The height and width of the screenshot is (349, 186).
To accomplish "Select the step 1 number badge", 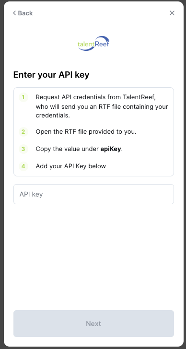I will (x=23, y=97).
